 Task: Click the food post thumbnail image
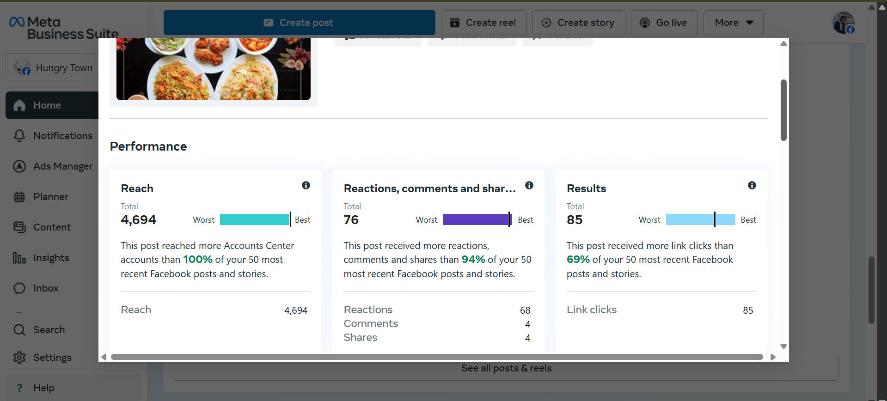pos(213,69)
